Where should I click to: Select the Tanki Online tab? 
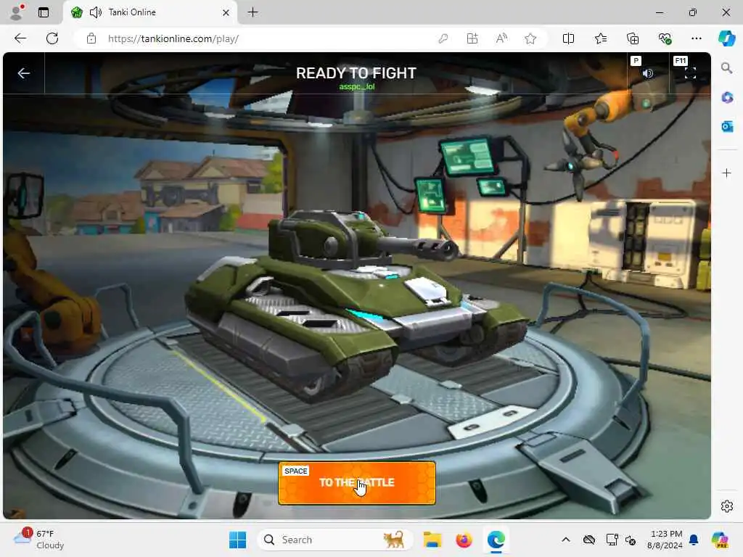[x=151, y=12]
